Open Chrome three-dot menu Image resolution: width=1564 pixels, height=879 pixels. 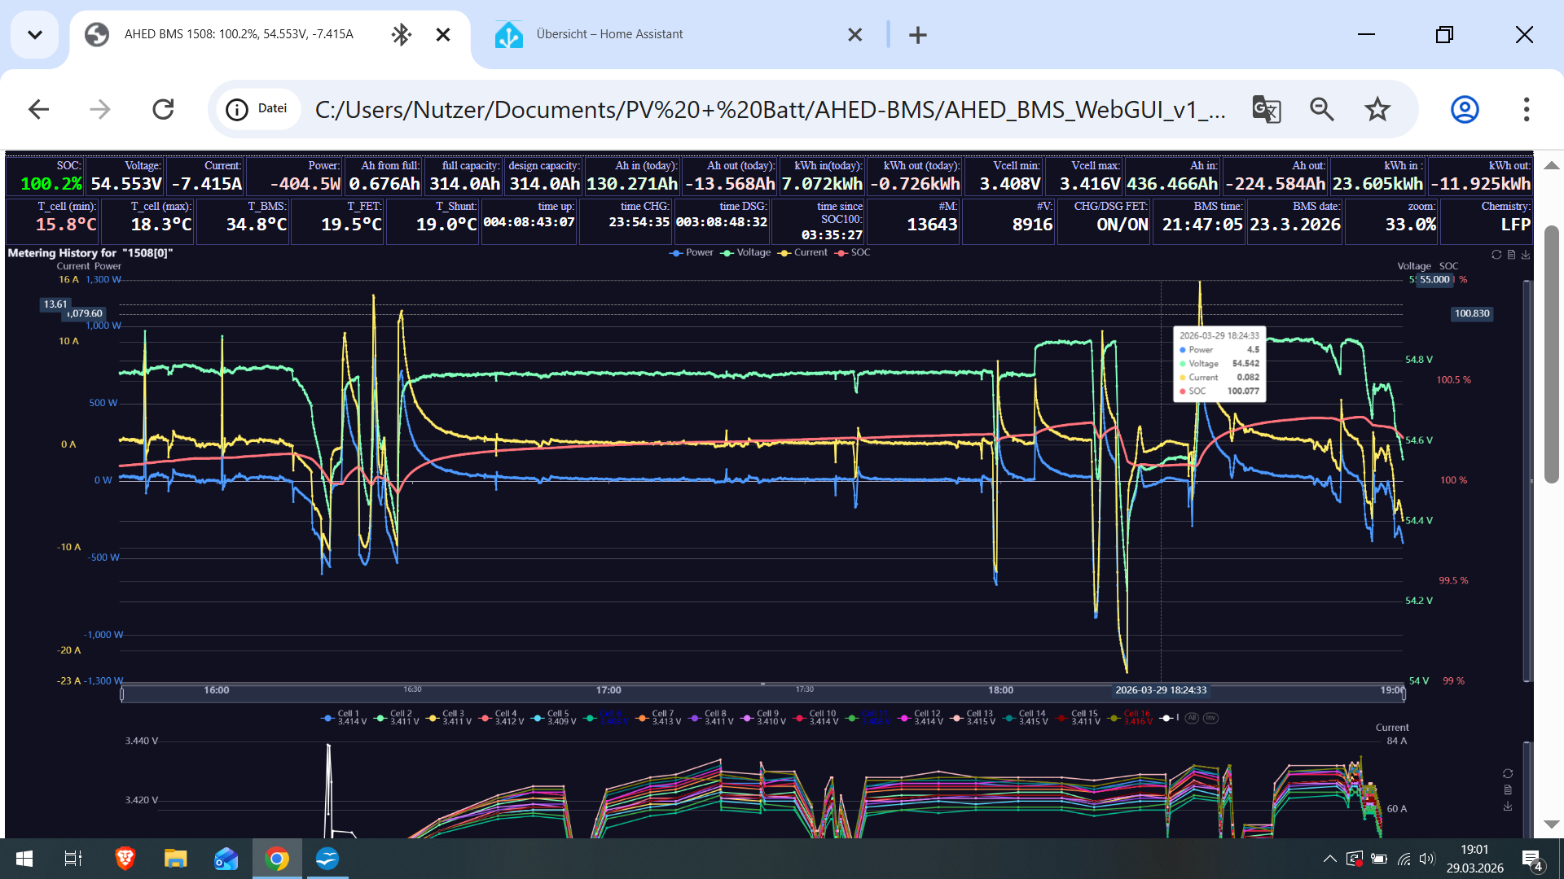click(1526, 109)
